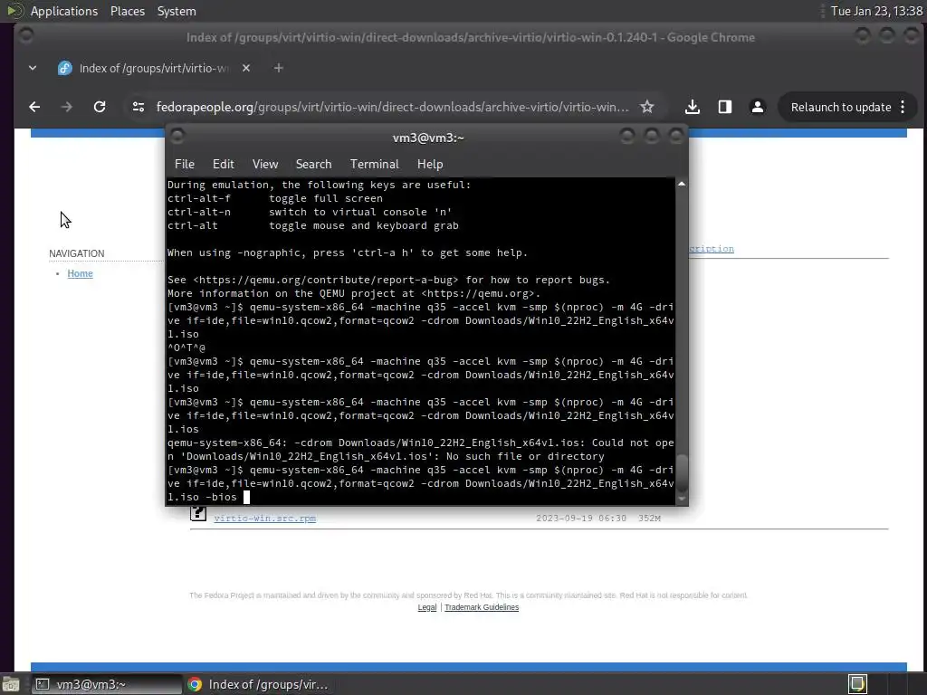Open virtio-win.src.rpm link

[x=265, y=519]
